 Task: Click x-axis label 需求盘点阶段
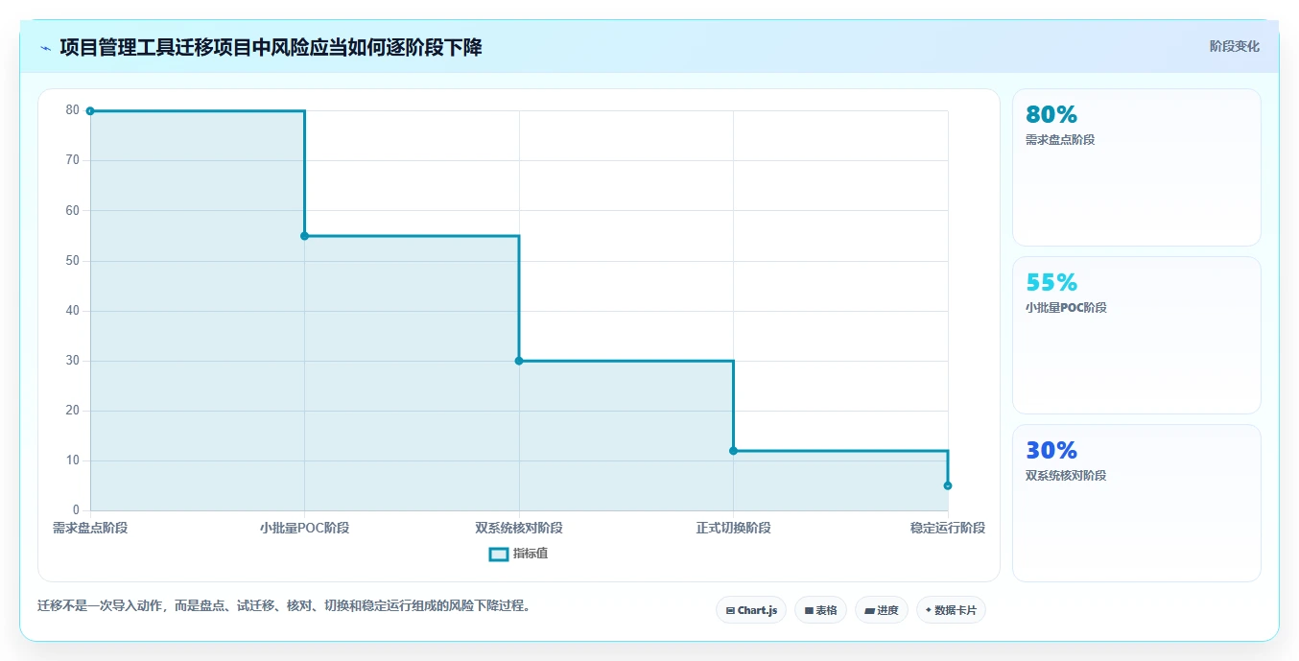click(90, 528)
